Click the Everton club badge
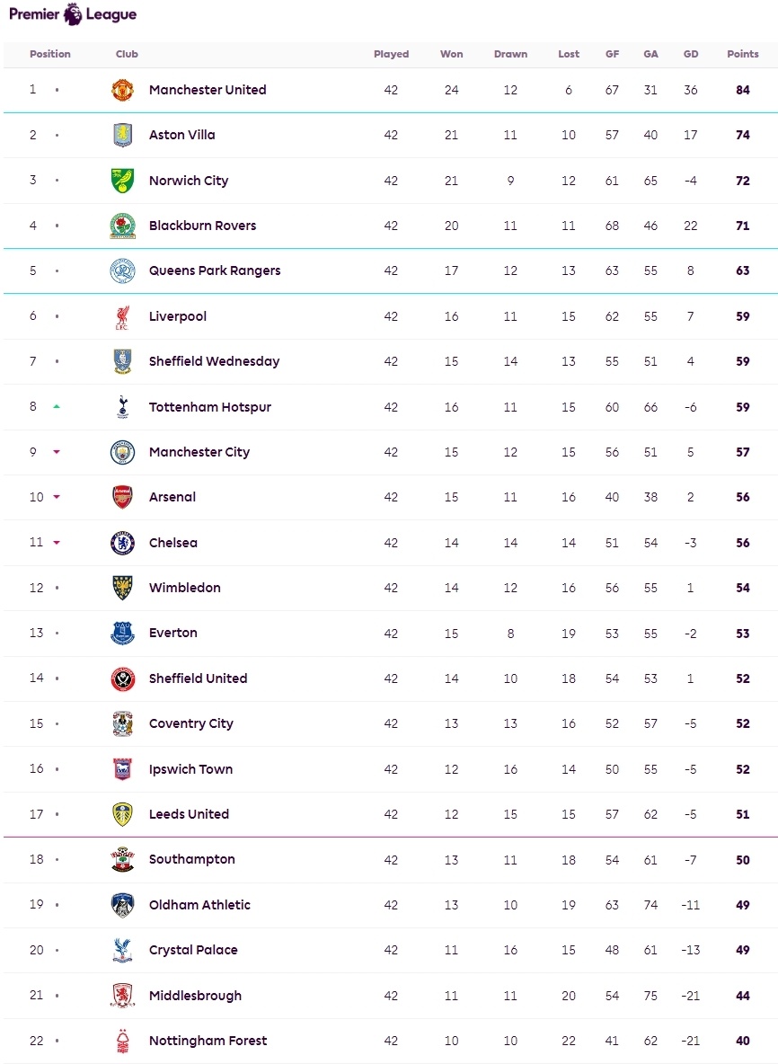Viewport: 778px width, 1064px height. point(123,634)
